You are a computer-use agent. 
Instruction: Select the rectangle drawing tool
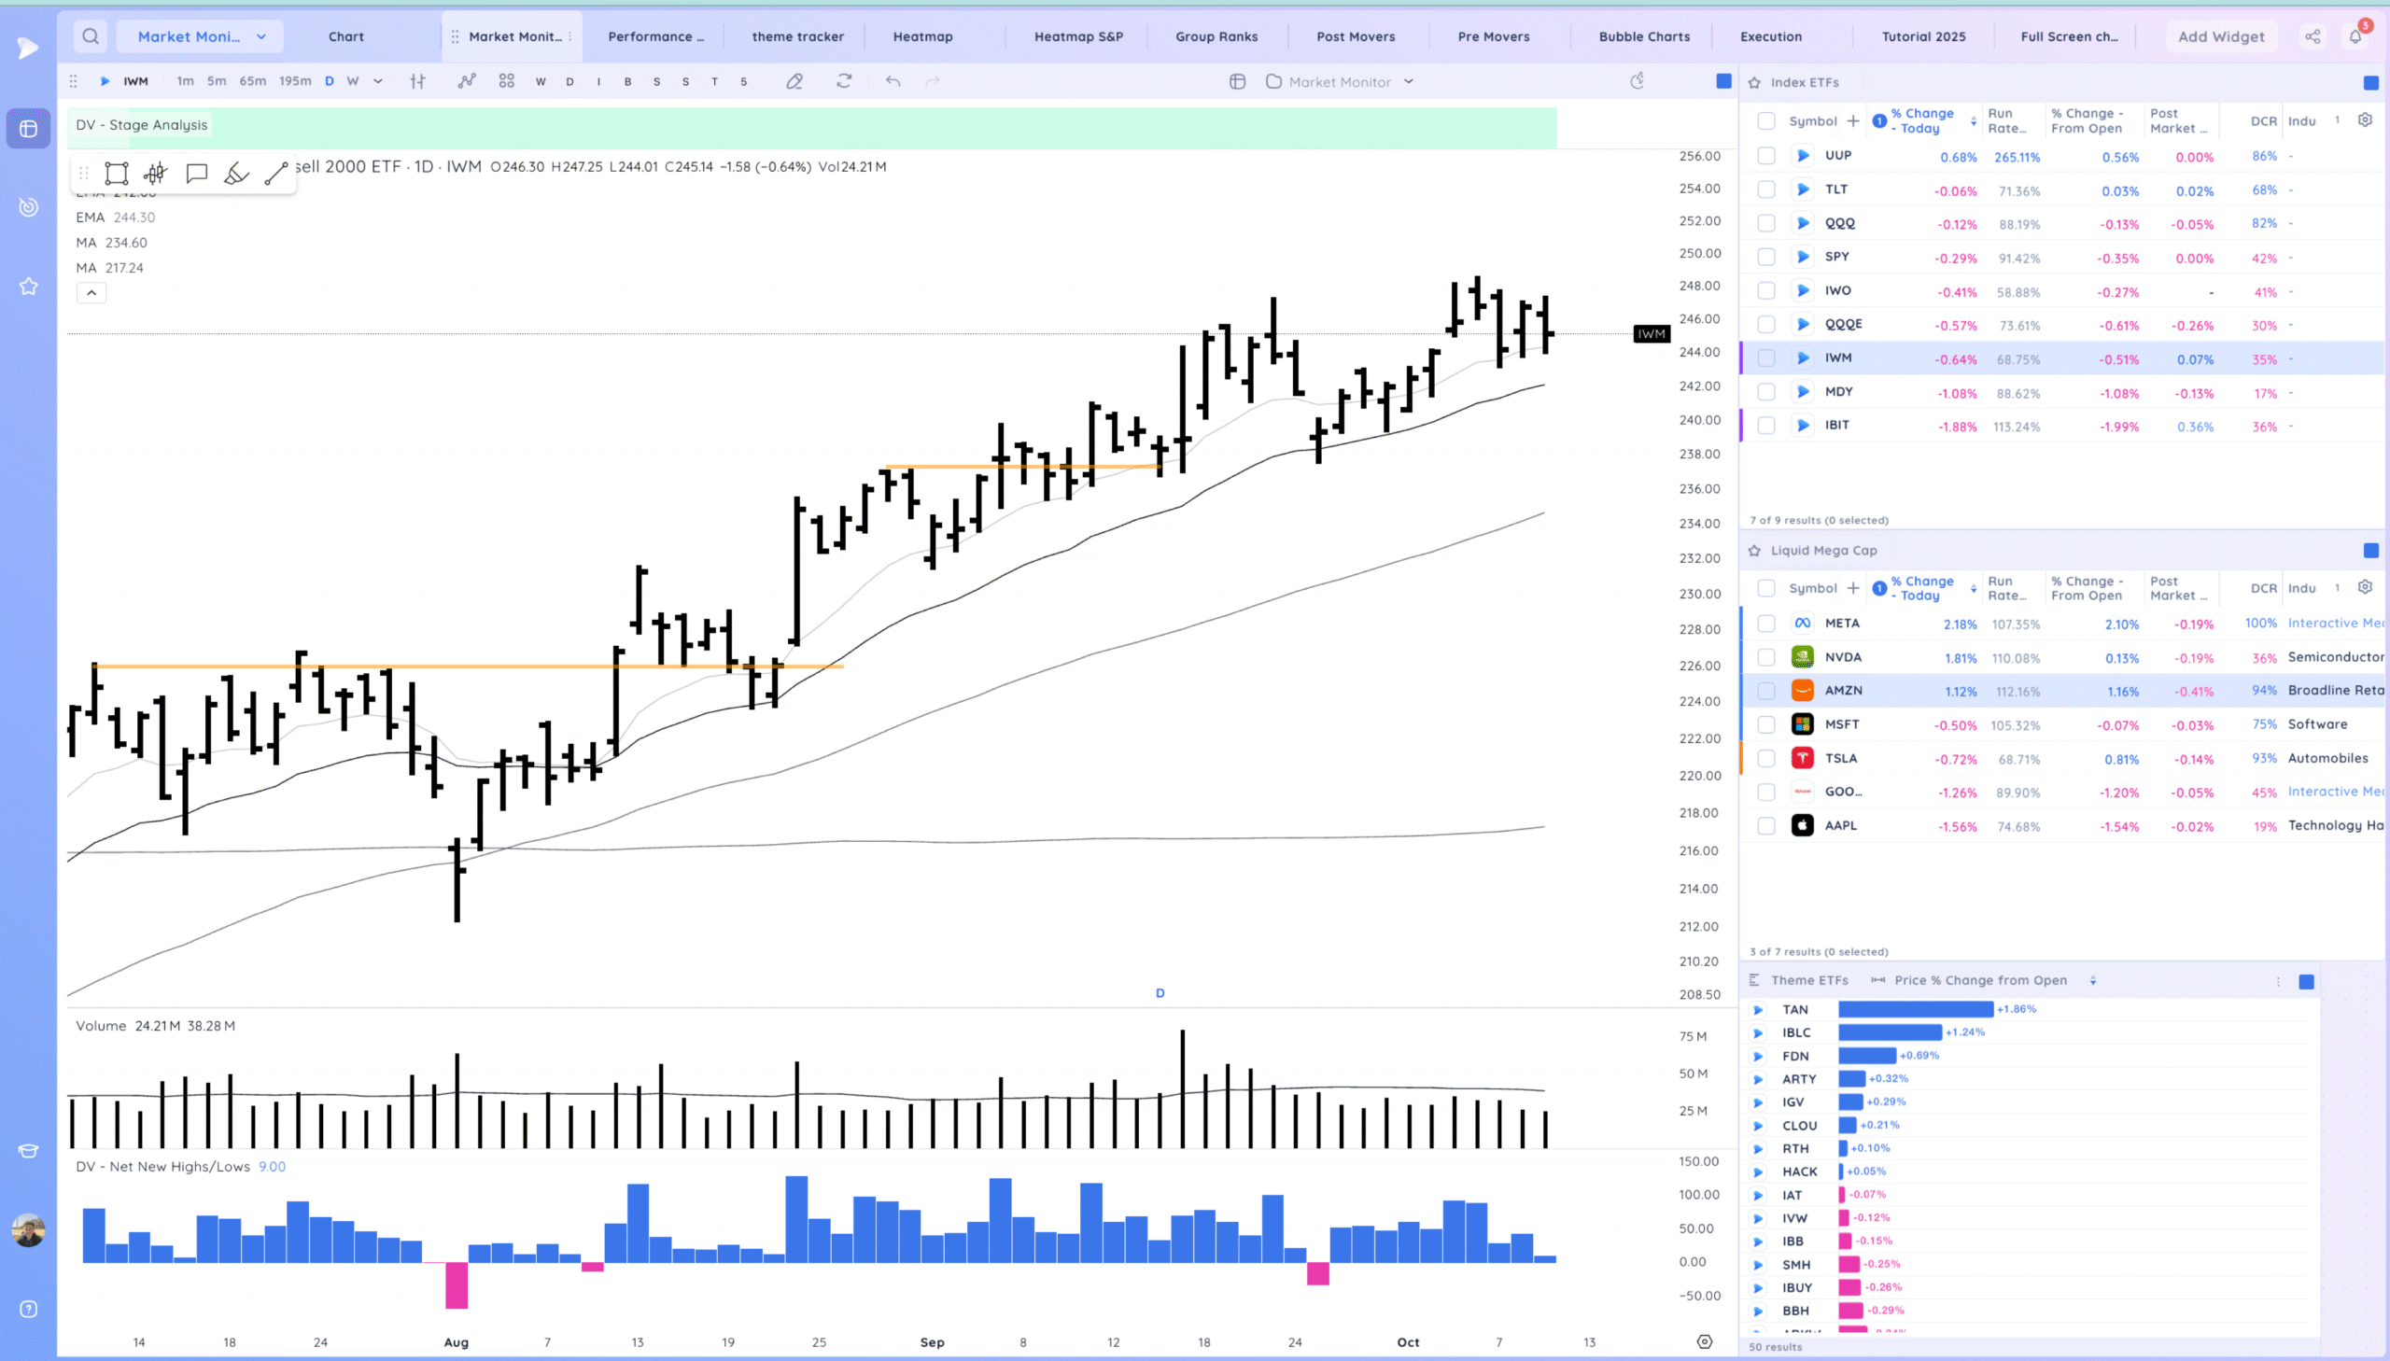pos(116,173)
